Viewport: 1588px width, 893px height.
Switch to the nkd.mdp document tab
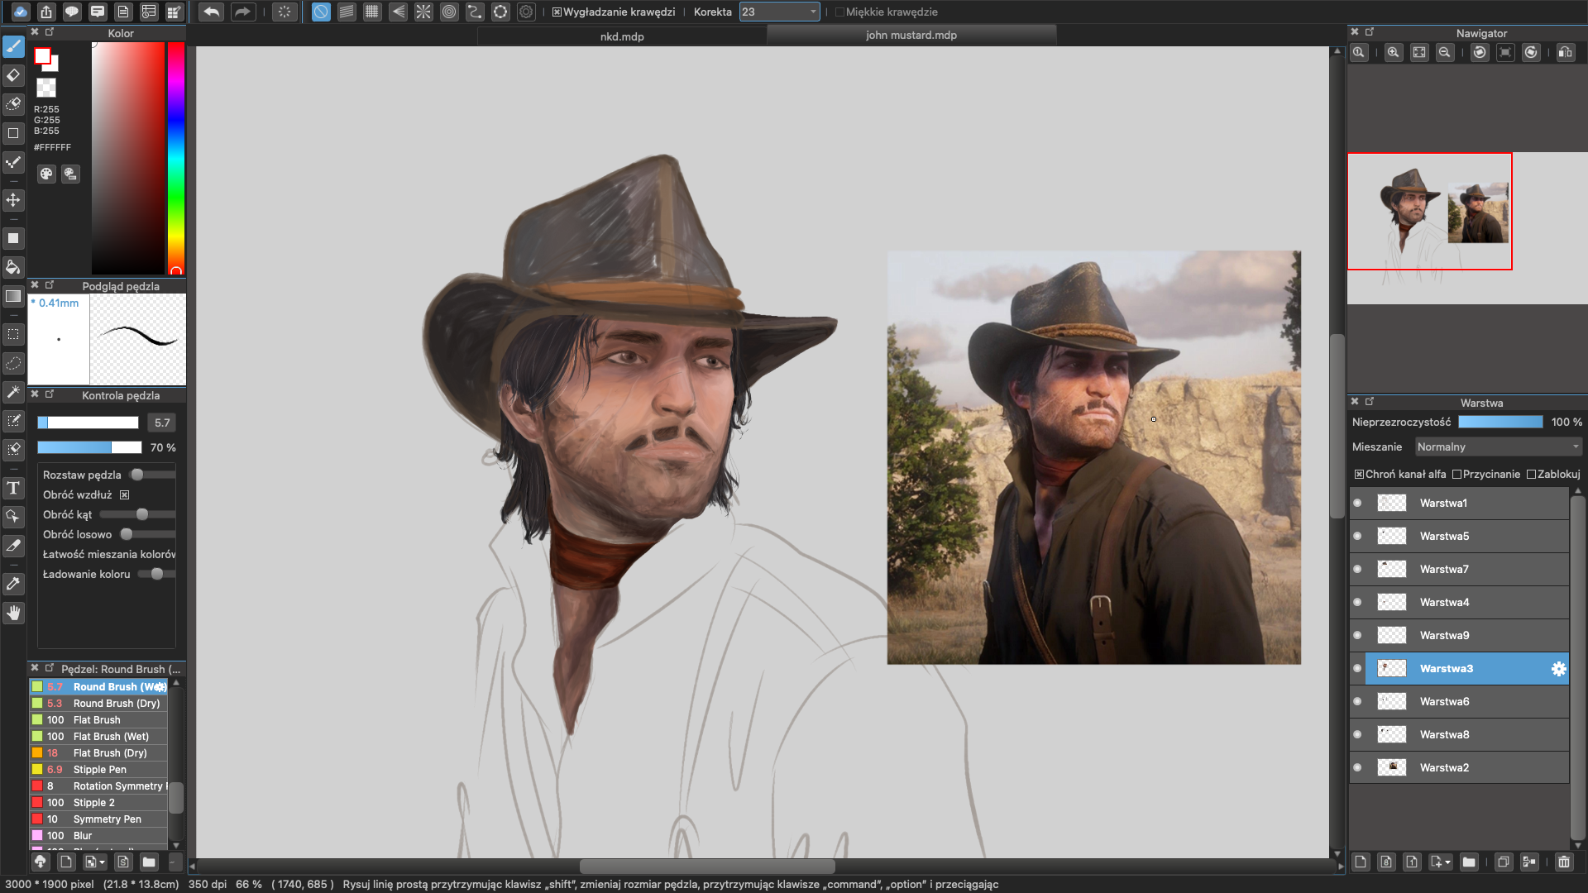(622, 36)
